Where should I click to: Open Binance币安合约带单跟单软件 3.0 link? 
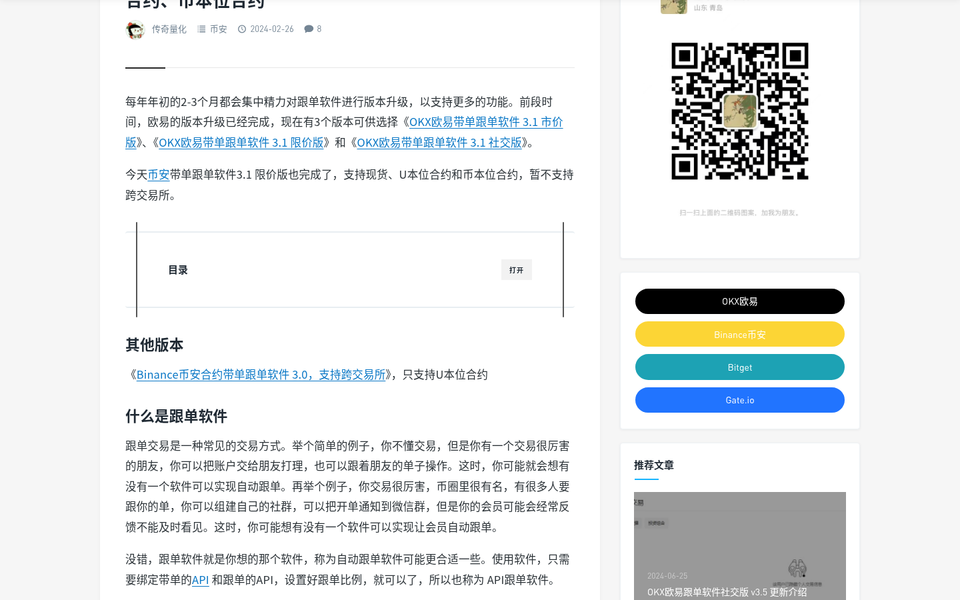261,375
